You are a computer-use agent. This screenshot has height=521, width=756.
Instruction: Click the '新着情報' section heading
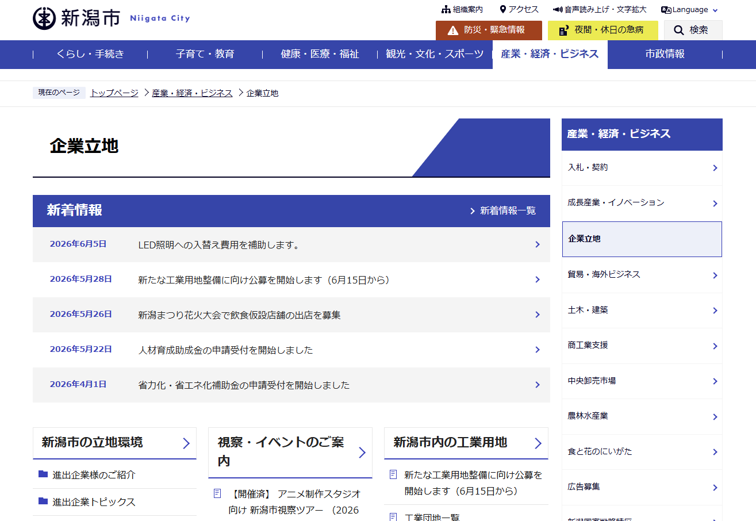coord(75,210)
